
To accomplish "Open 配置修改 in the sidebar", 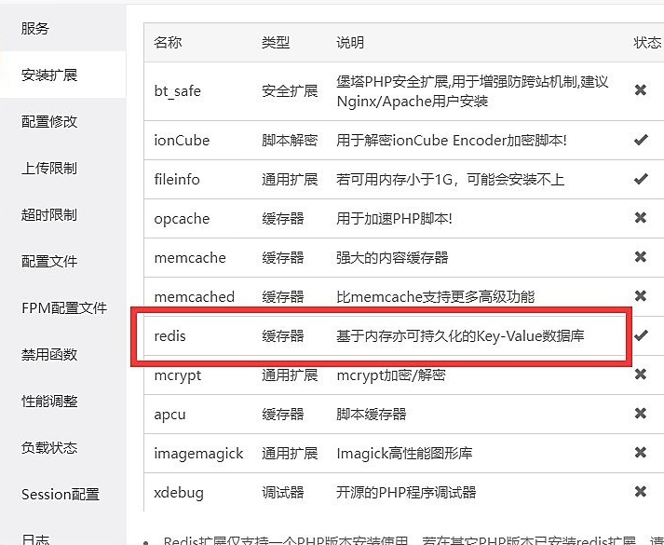I will pos(49,121).
